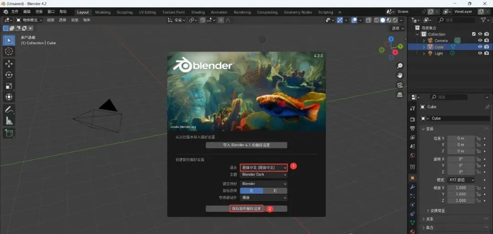Hide Cube with its eye icon
493x234 pixels.
point(480,47)
